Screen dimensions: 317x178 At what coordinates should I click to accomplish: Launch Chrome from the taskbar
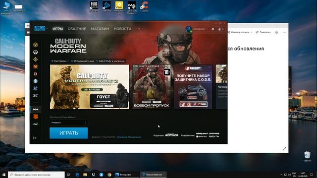tap(109, 175)
